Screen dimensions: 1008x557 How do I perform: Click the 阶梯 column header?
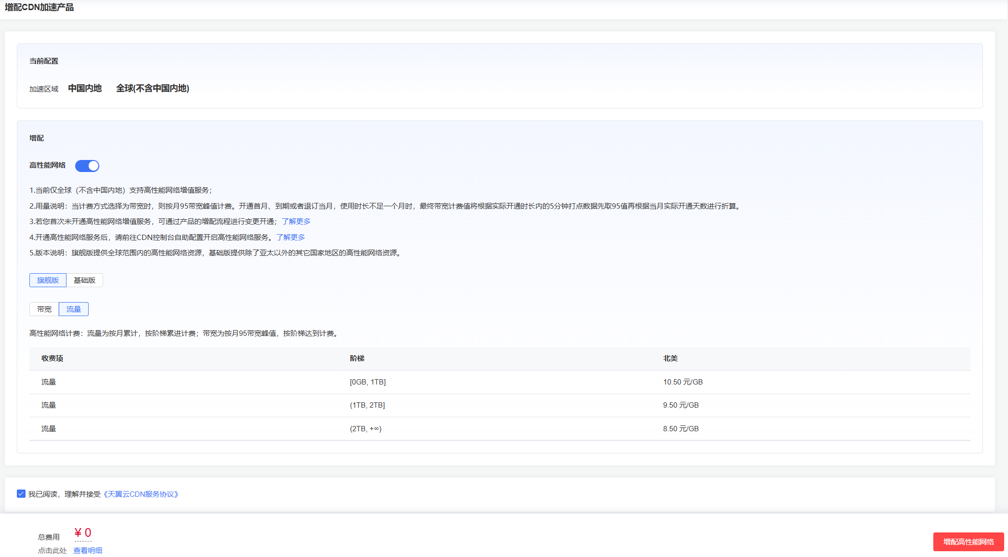pyautogui.click(x=357, y=358)
